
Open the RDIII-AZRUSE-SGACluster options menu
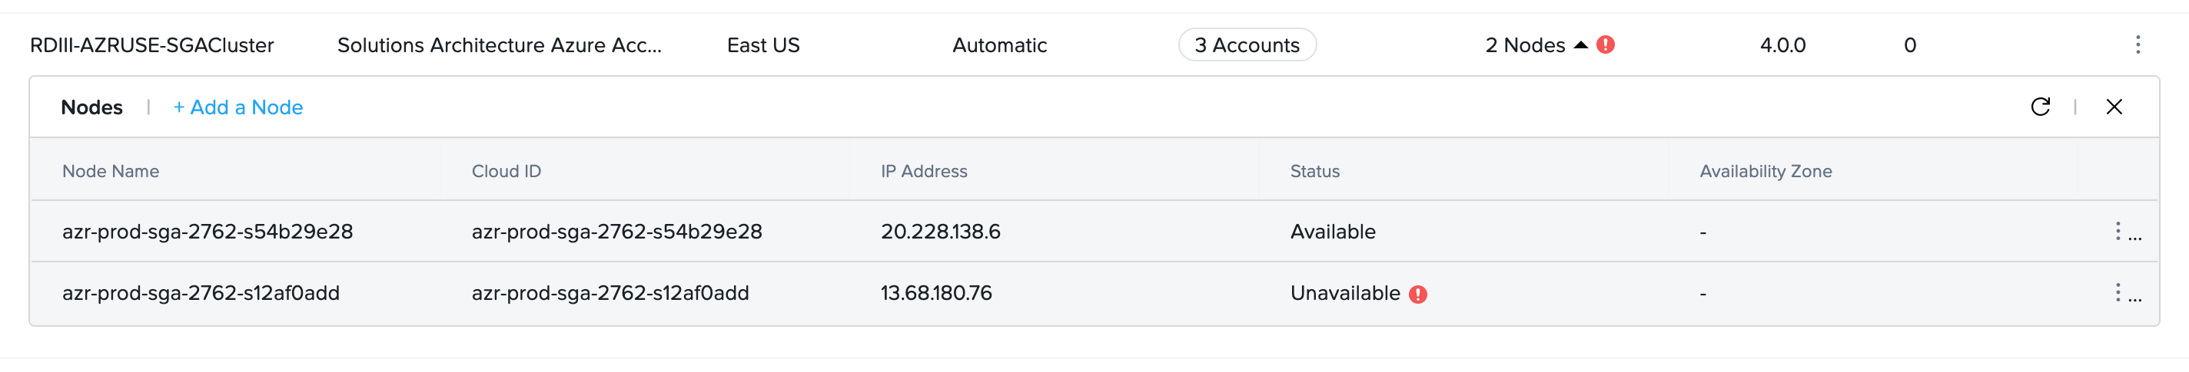2138,45
